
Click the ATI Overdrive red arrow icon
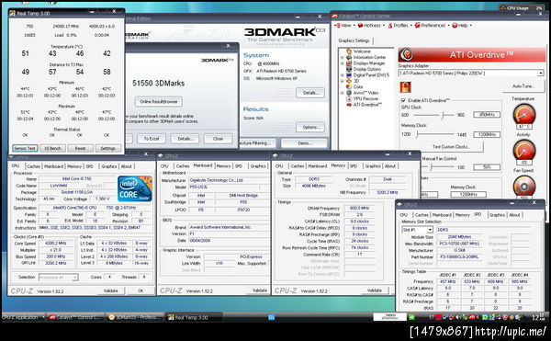(x=349, y=105)
